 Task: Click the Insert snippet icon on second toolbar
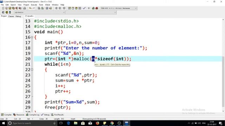pyautogui.click(x=3, y=12)
